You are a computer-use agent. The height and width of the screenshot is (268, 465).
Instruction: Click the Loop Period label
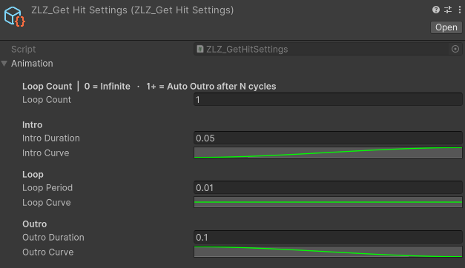pos(47,188)
